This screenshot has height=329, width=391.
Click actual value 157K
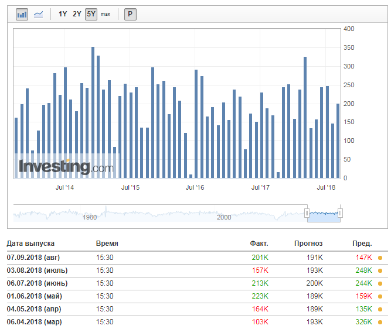click(x=260, y=270)
